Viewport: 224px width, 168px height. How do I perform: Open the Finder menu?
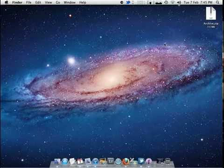pos(17,2)
